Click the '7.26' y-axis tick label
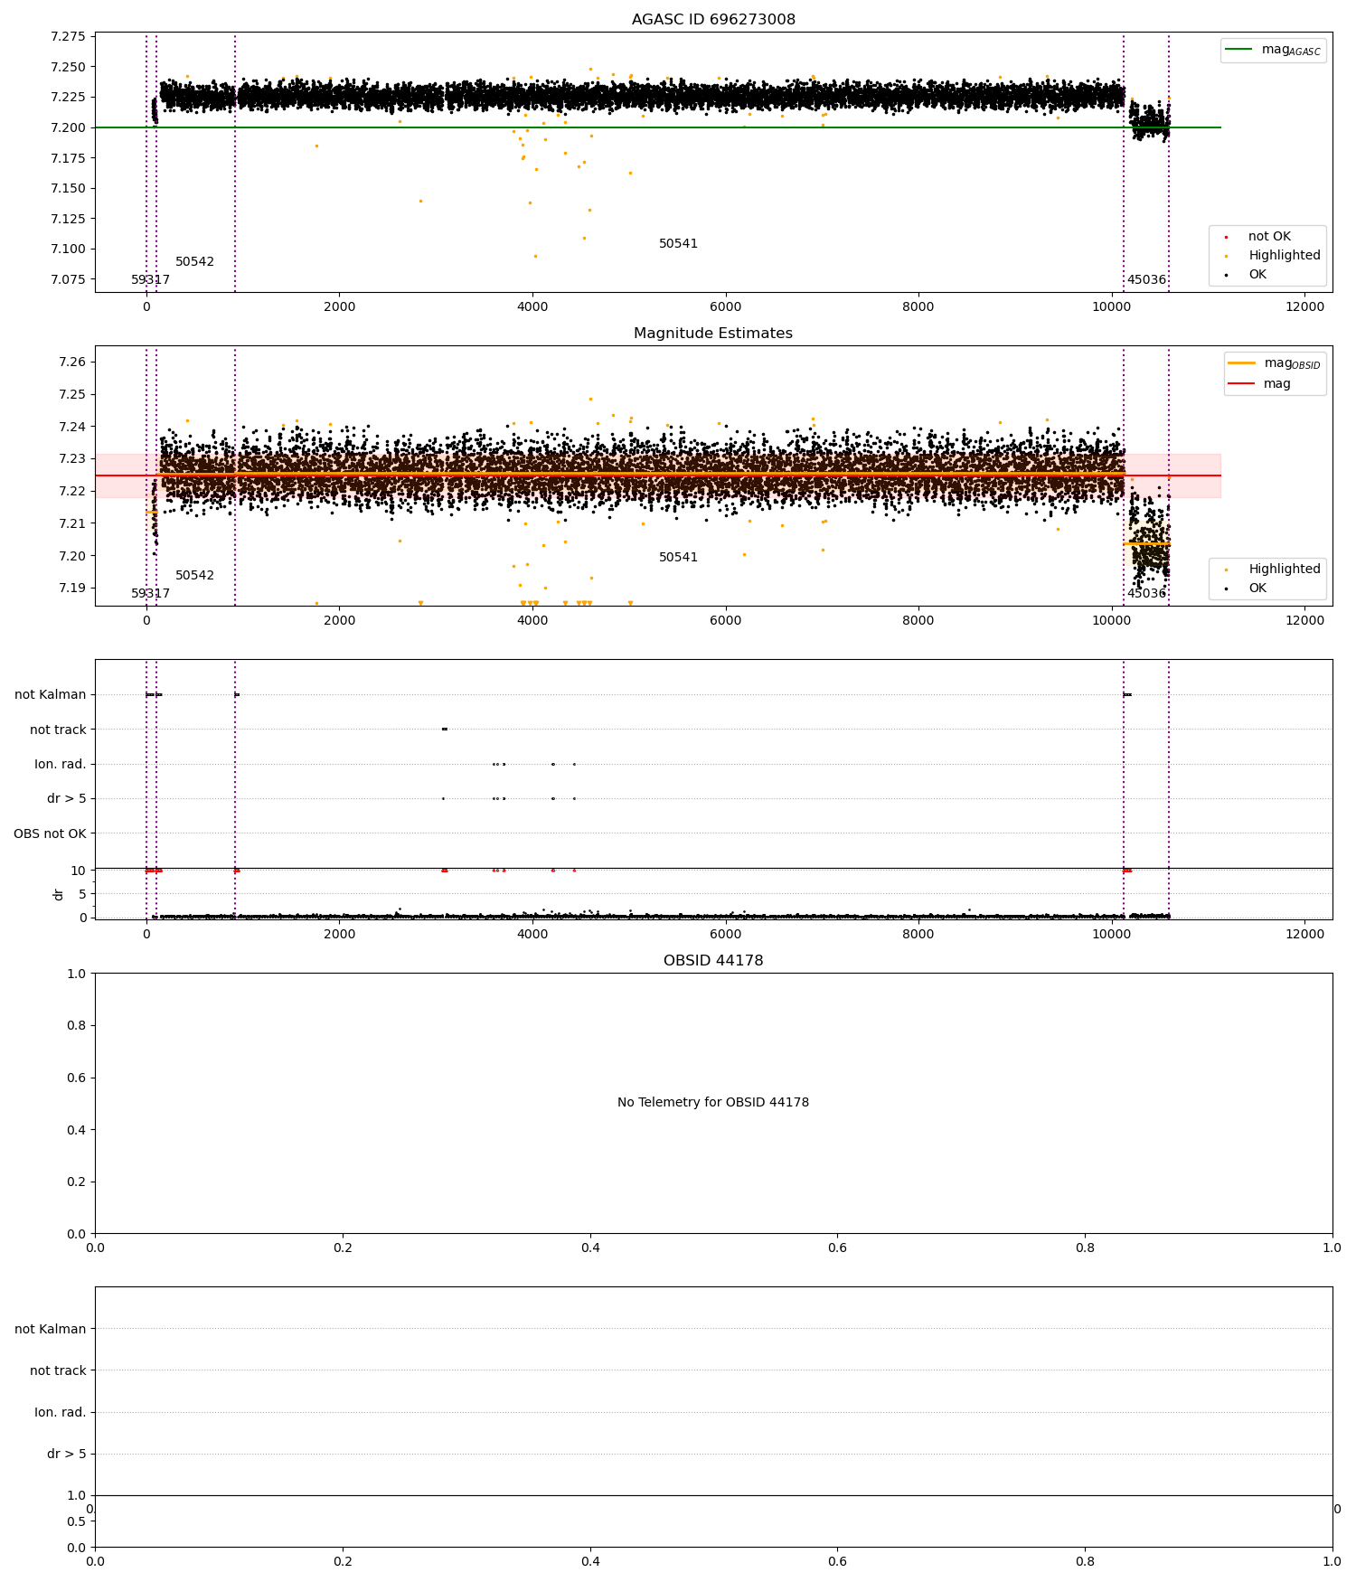The width and height of the screenshot is (1356, 1582). tap(71, 362)
